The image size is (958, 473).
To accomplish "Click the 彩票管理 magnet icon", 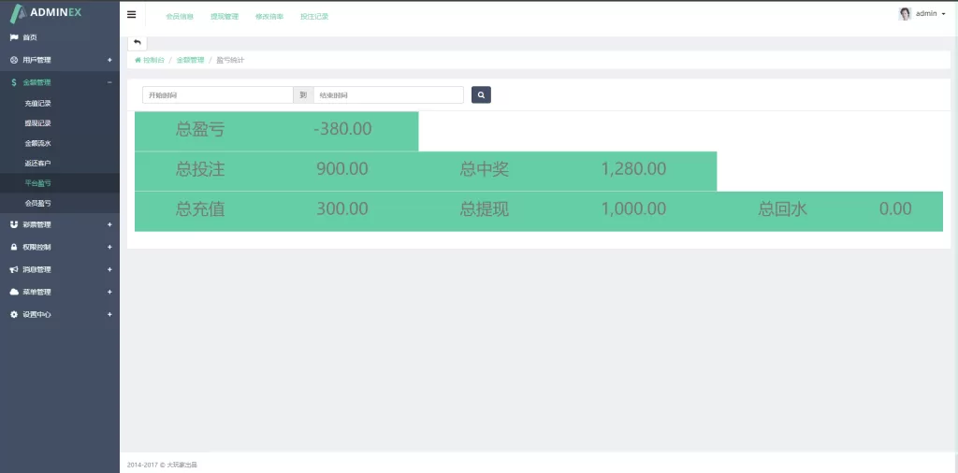I will click(x=13, y=224).
